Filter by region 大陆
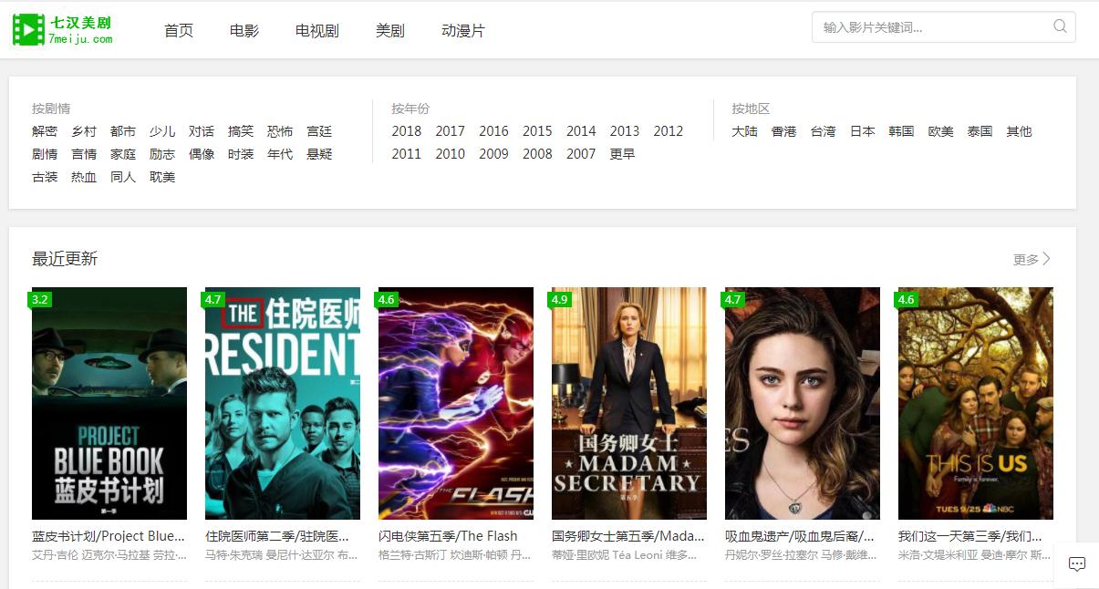The width and height of the screenshot is (1099, 589). (744, 131)
